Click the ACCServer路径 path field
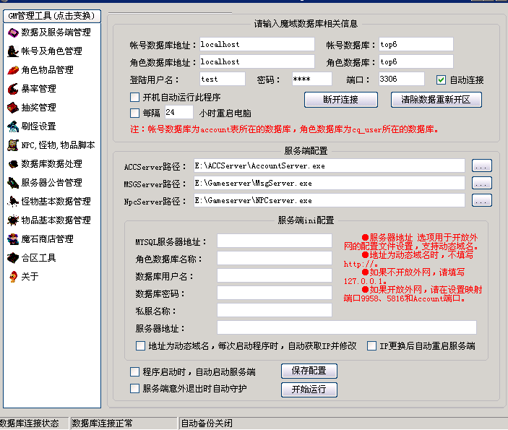The height and width of the screenshot is (430, 508). [x=330, y=166]
